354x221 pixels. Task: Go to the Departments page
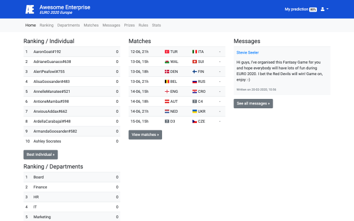coord(69,25)
